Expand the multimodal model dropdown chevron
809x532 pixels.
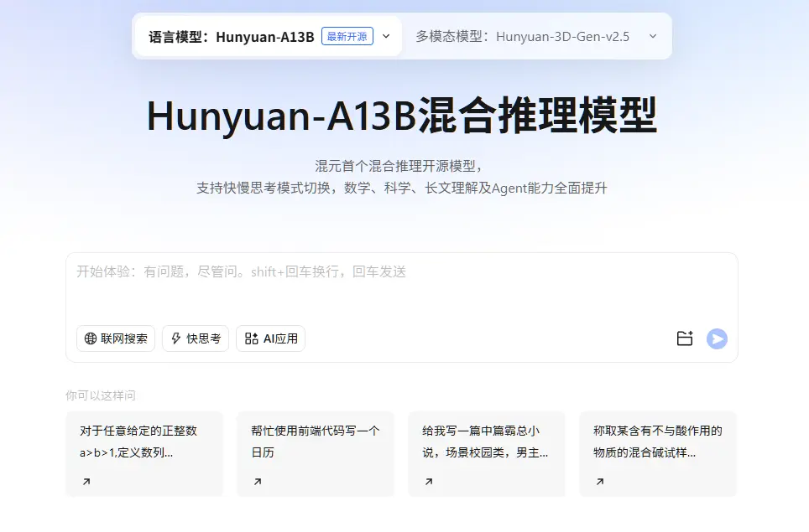pyautogui.click(x=653, y=37)
